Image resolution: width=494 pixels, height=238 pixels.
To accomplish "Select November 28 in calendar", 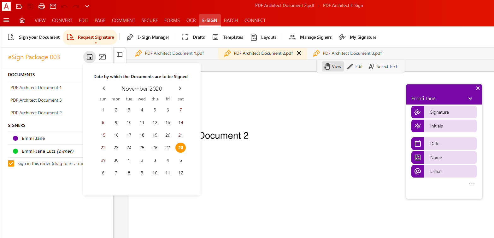I will (x=181, y=148).
